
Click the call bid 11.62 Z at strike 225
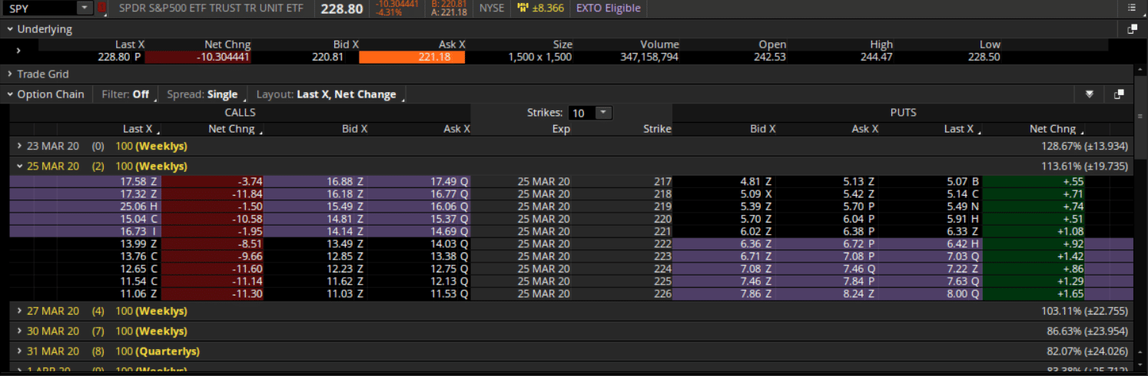(x=345, y=282)
